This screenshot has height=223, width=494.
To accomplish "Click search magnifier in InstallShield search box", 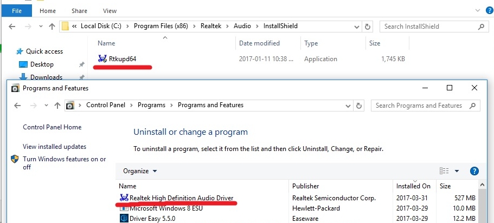I will [x=481, y=27].
